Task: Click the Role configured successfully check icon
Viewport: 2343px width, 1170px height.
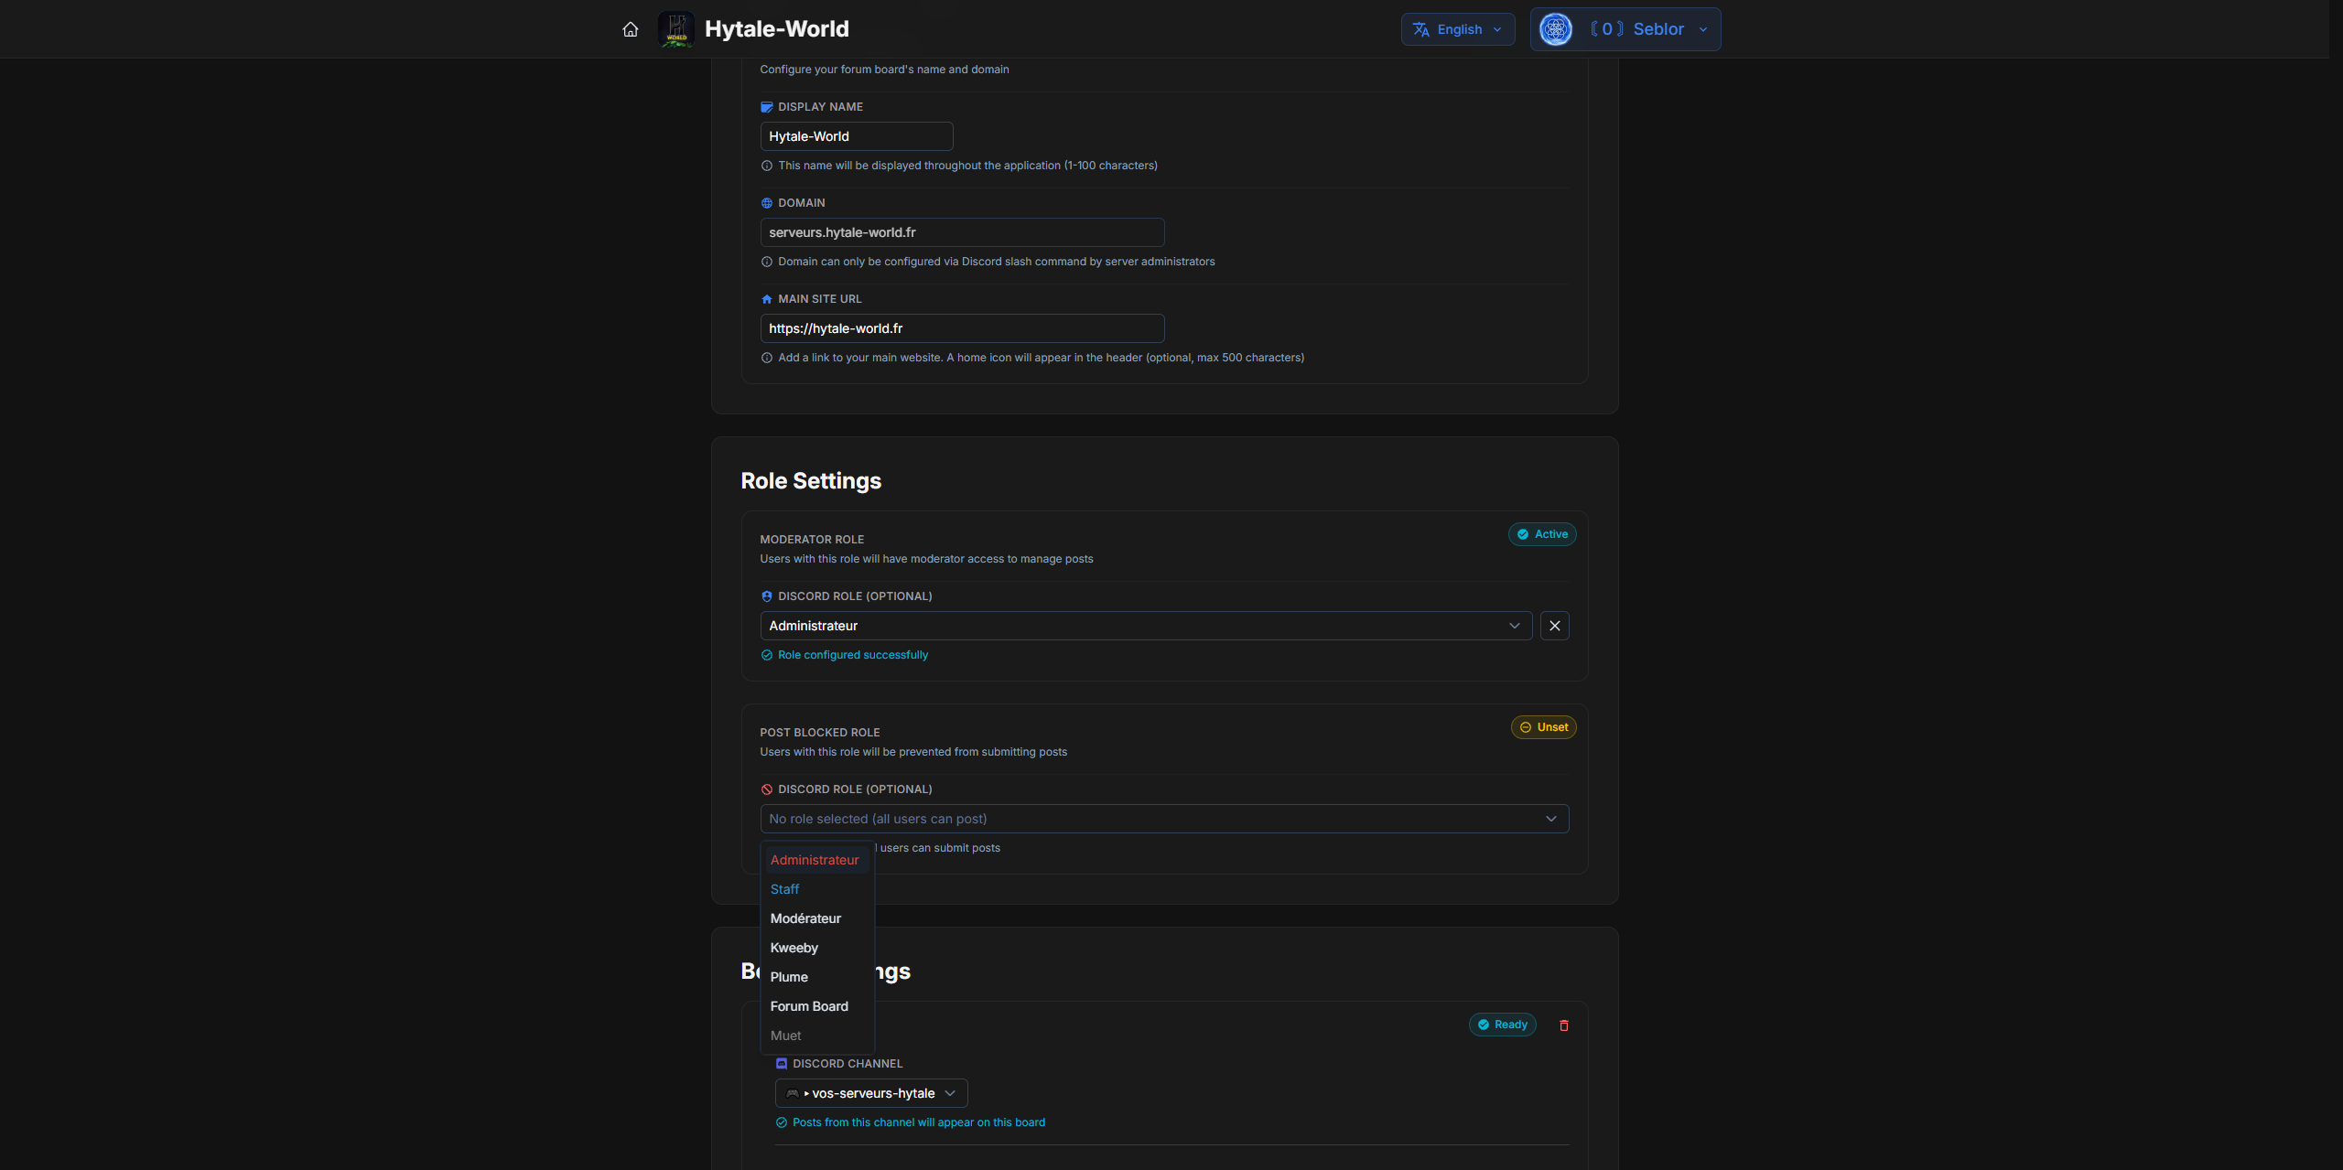Action: pos(767,655)
